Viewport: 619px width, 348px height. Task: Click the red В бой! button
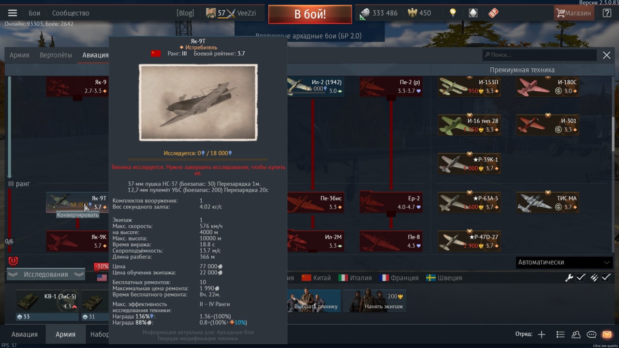pos(310,14)
